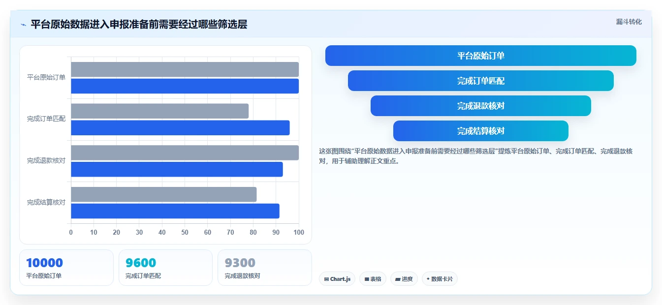Viewport: 662px width, 305px height.
Task: Click the blue bar for 完成订单匹配
Action: pos(180,128)
